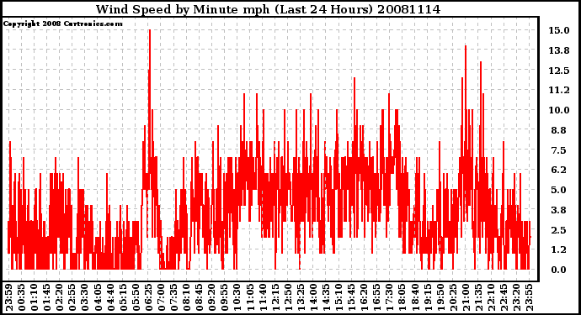Click the 04:40 time label
The image size is (581, 315).
point(110,297)
